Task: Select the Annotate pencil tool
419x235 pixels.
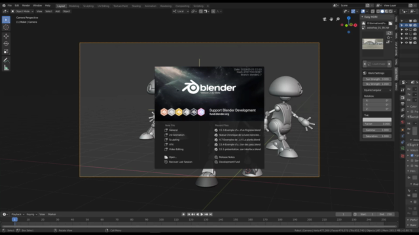Action: 6,60
